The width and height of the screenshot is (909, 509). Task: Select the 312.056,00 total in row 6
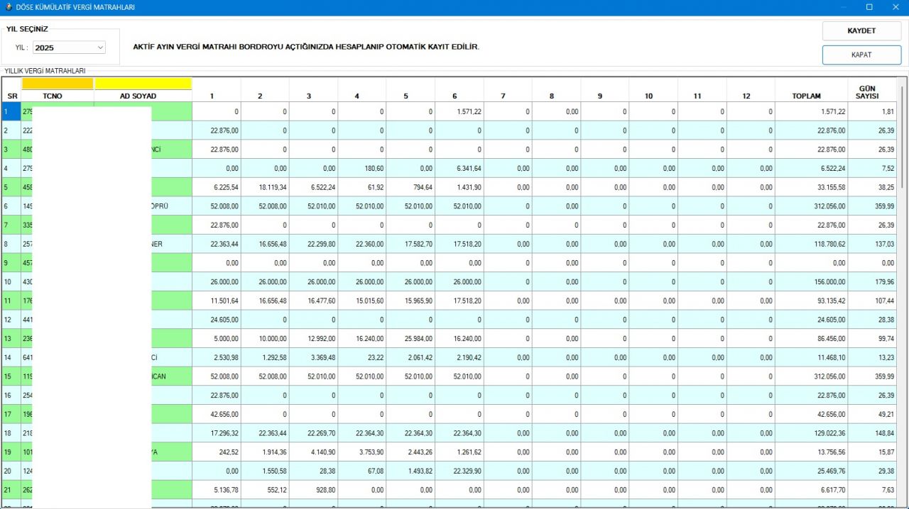point(811,206)
